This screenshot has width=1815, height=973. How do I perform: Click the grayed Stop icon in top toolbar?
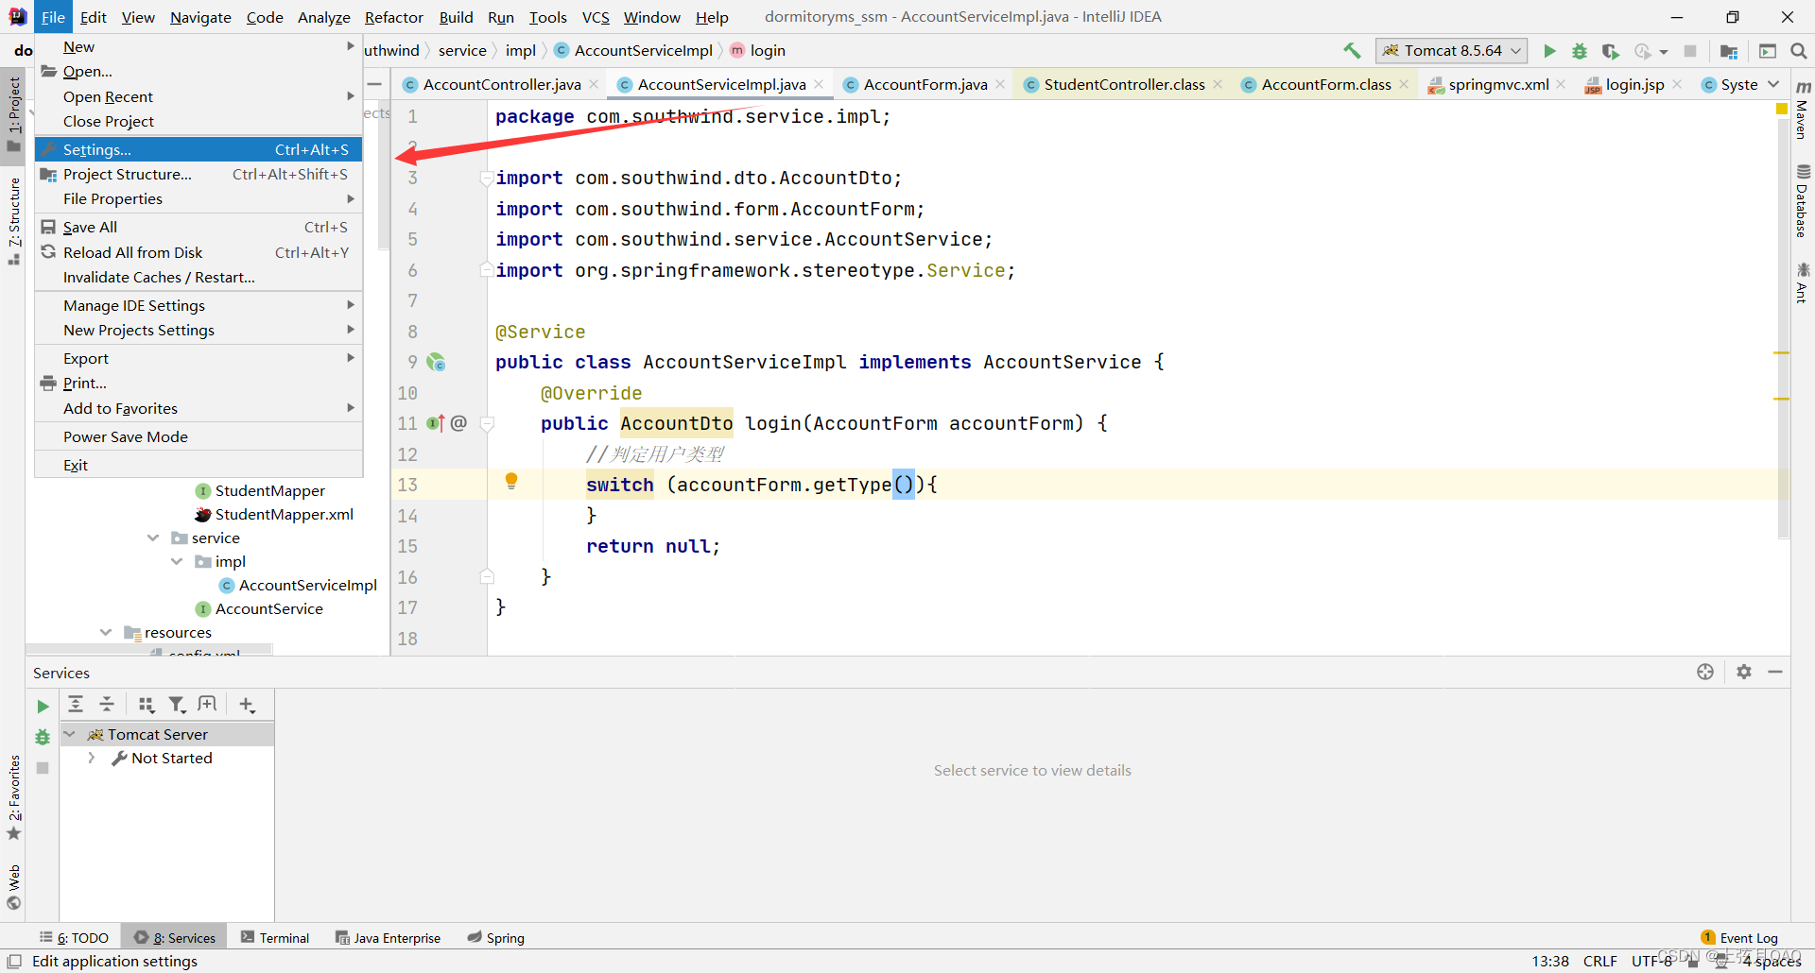(1690, 51)
